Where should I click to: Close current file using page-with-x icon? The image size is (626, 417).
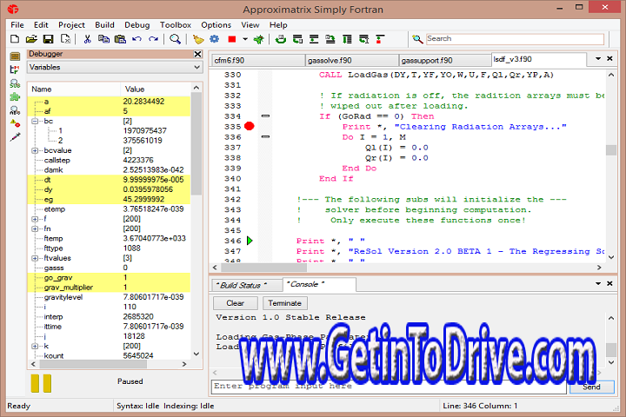pyautogui.click(x=65, y=39)
